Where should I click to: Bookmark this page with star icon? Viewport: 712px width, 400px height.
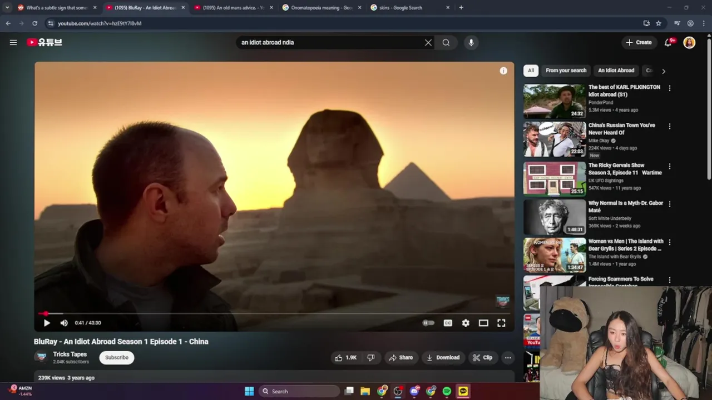point(659,23)
